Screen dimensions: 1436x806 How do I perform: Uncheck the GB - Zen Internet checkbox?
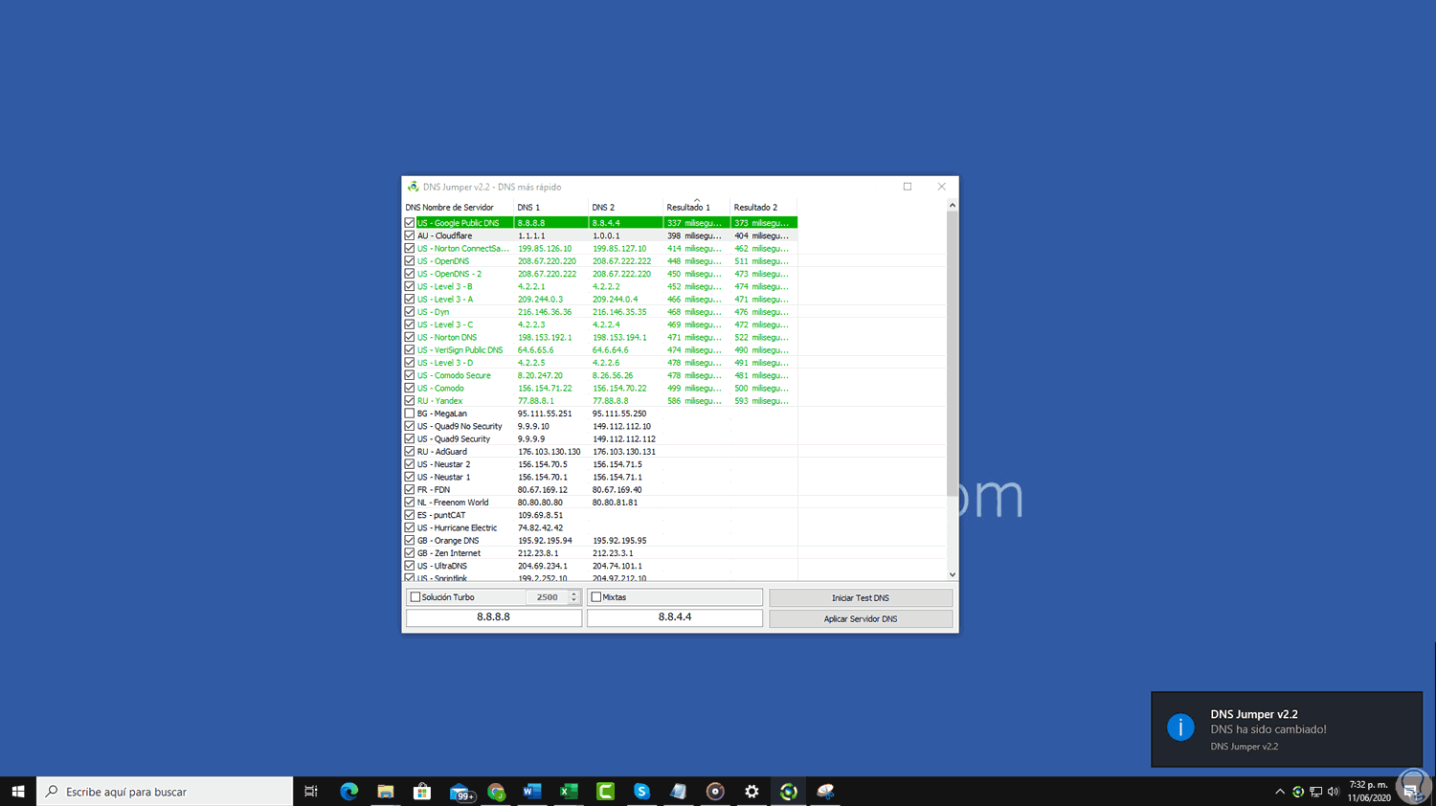pyautogui.click(x=410, y=553)
